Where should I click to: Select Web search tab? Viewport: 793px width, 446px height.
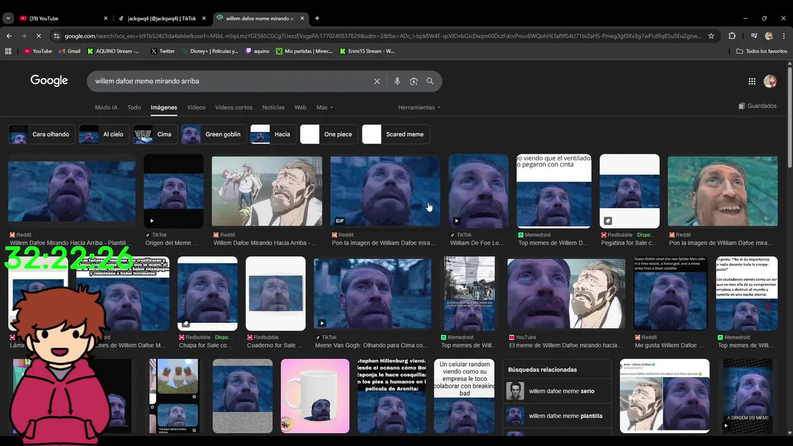click(300, 108)
